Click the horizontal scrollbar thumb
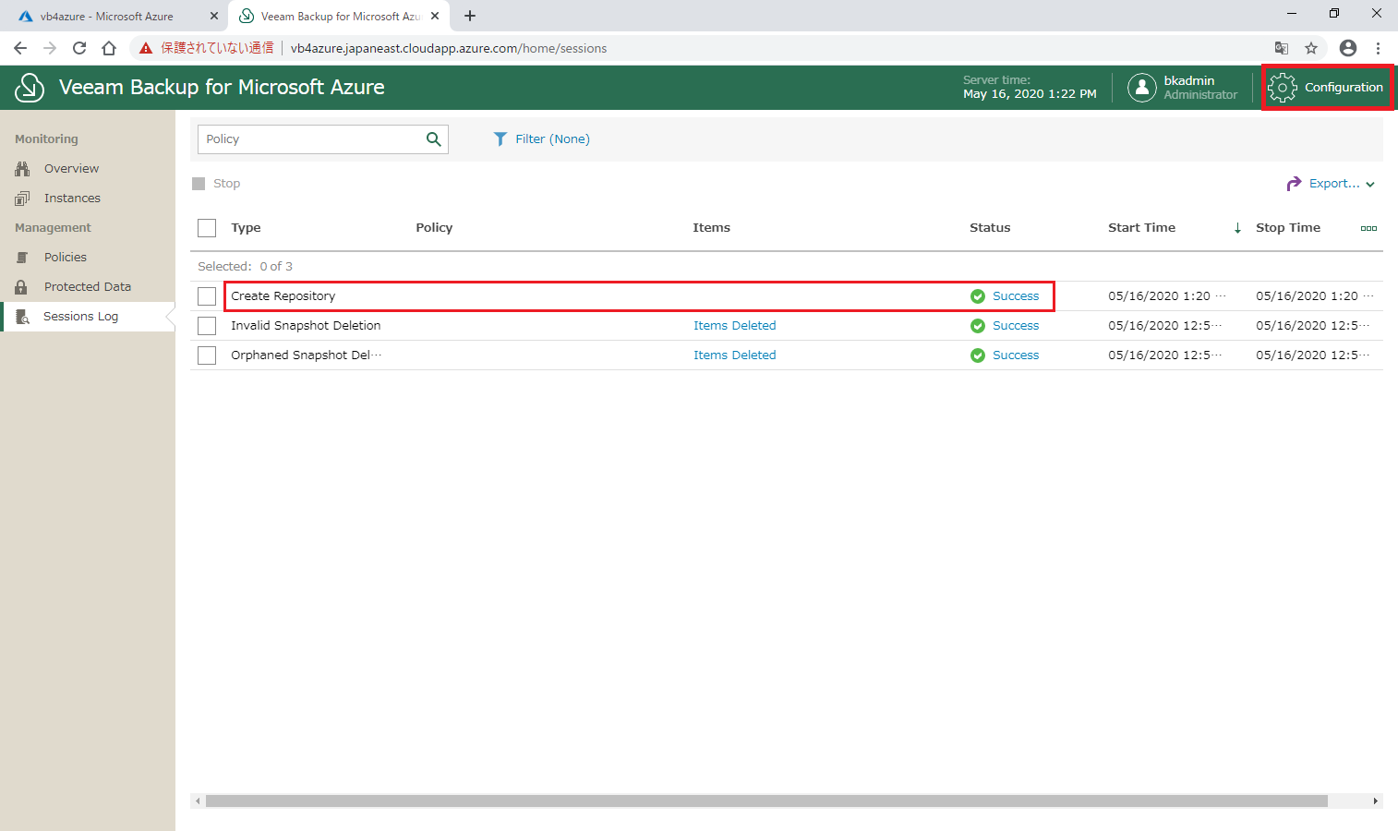The width and height of the screenshot is (1398, 831). point(766,801)
